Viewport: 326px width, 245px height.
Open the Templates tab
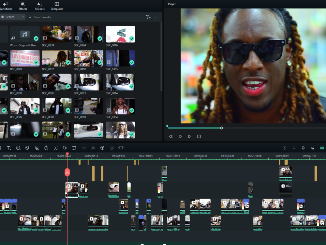click(57, 6)
